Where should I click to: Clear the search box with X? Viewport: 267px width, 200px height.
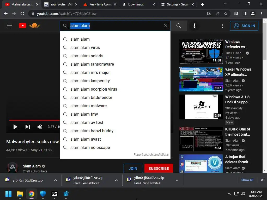tap(165, 26)
